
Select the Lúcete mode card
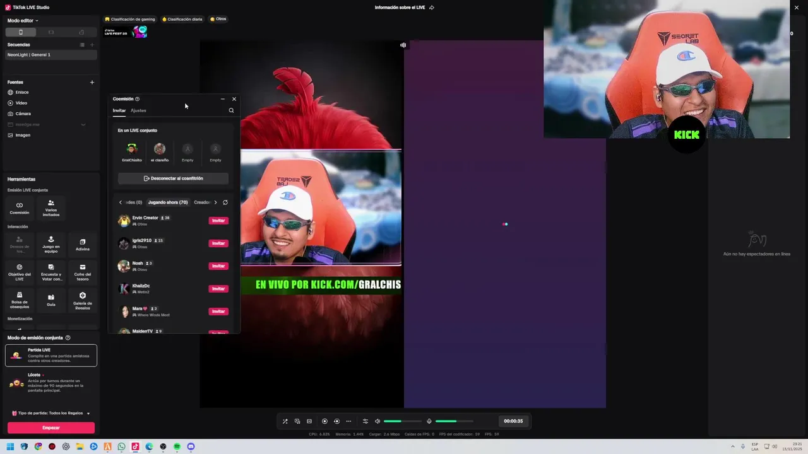coord(51,382)
